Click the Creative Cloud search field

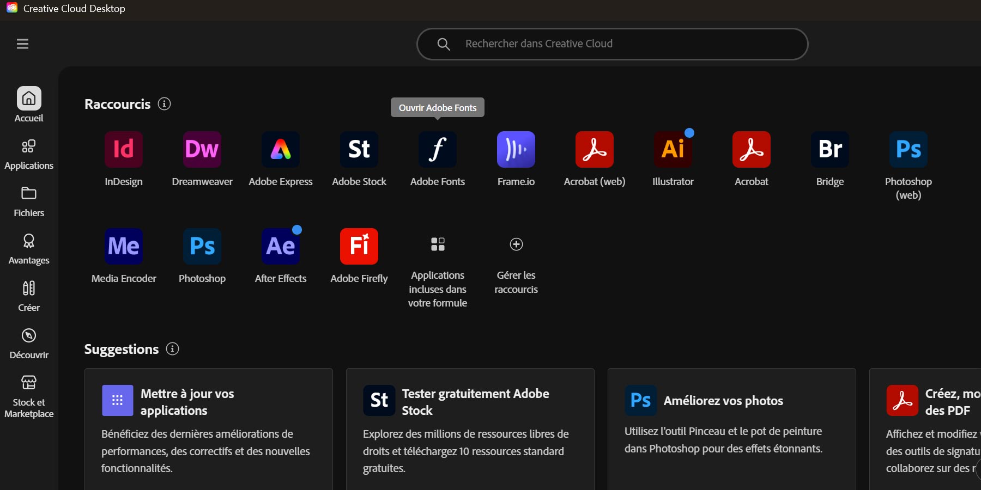pos(612,44)
